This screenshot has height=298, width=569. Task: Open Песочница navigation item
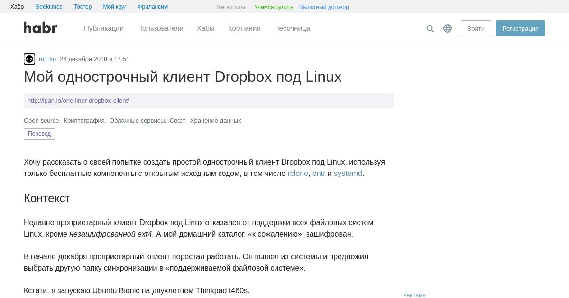coord(292,28)
